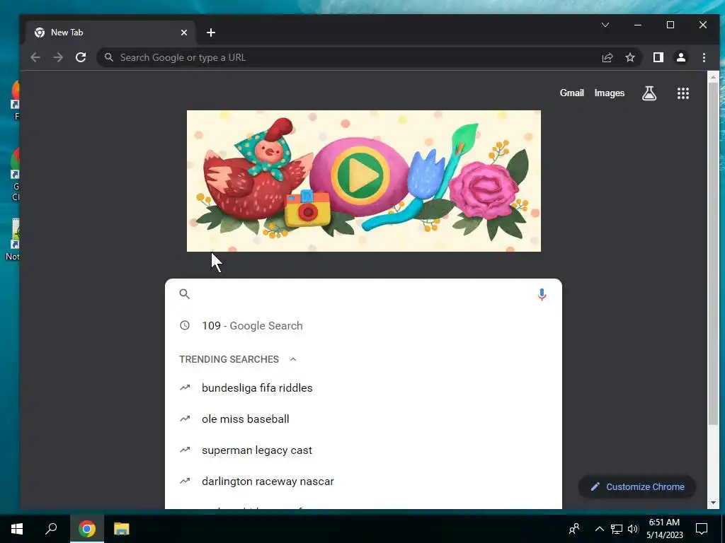Pick the superman legacy cast suggestion
The image size is (725, 543).
(x=363, y=450)
